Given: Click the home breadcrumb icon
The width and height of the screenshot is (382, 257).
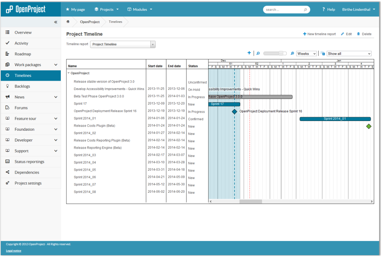Looking at the screenshot, I should click(68, 22).
